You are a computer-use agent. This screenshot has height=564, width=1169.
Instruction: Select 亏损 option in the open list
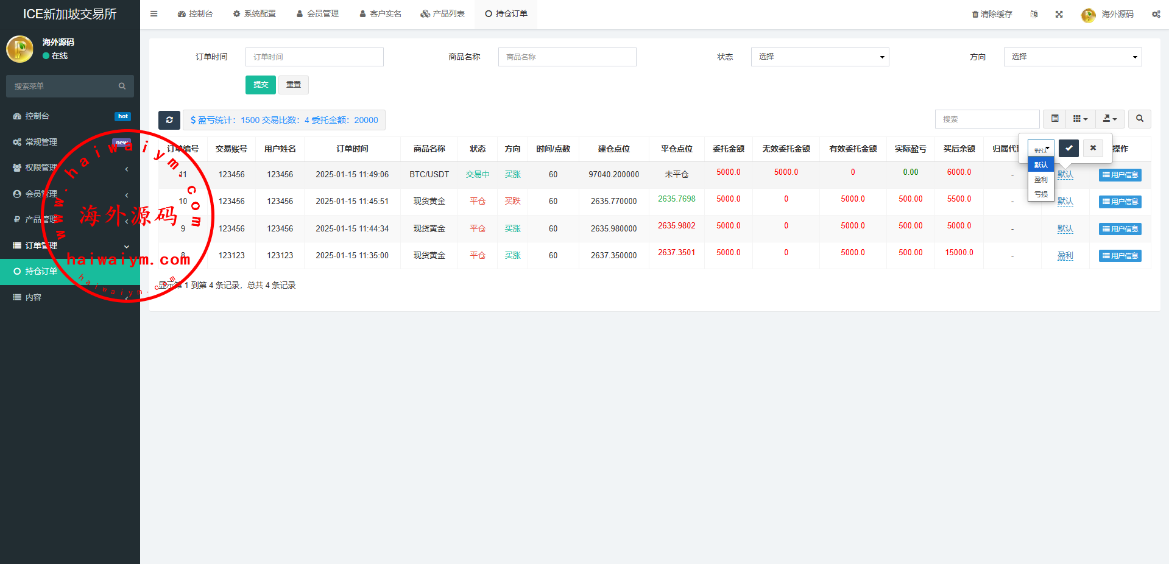1040,194
